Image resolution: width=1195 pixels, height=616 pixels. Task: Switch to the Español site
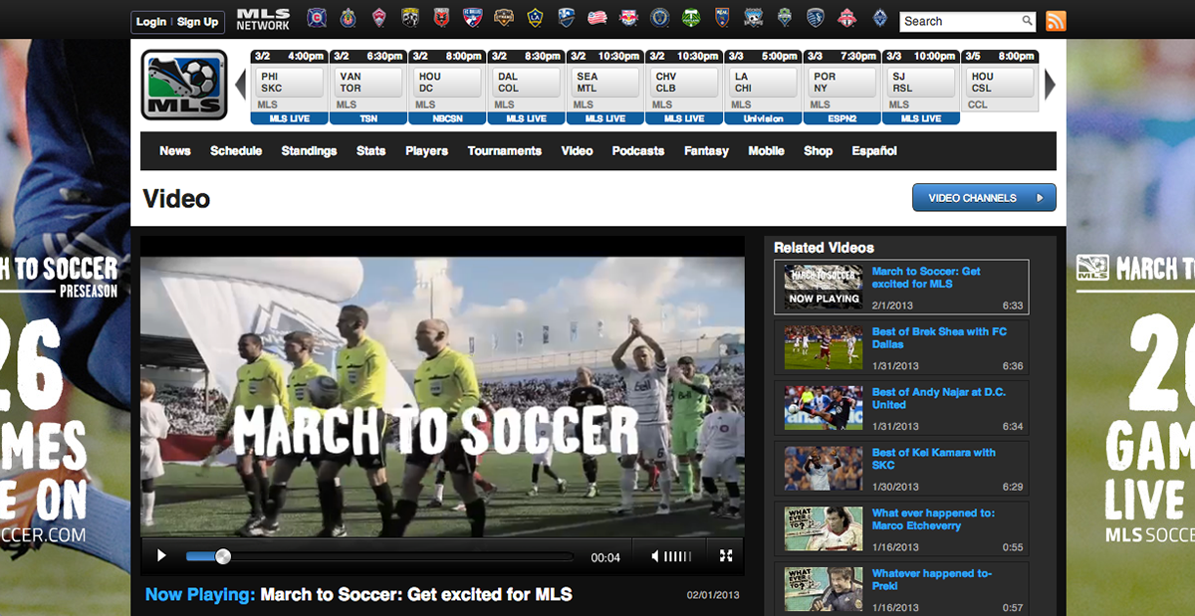click(x=874, y=151)
